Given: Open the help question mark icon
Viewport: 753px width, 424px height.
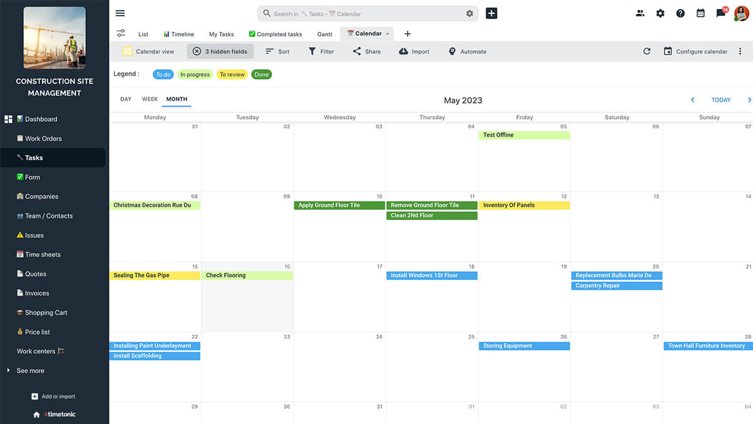Looking at the screenshot, I should tap(680, 13).
